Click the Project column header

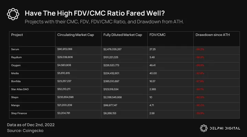(17, 35)
